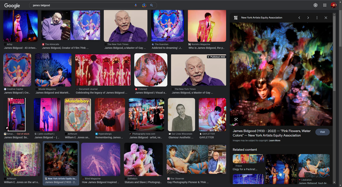The width and height of the screenshot is (342, 187).
Task: Open the Google account avatar
Action: (333, 5)
